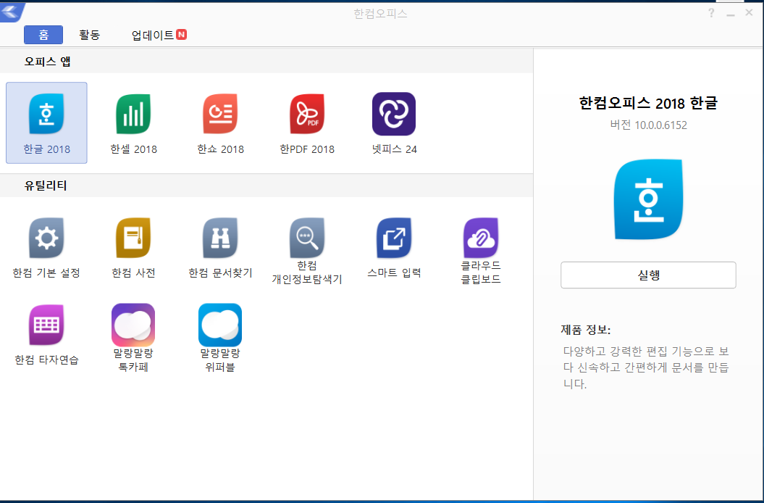This screenshot has height=503, width=764.
Task: Open 한컴 개인정보탐색기 magnifier icon
Action: (307, 238)
